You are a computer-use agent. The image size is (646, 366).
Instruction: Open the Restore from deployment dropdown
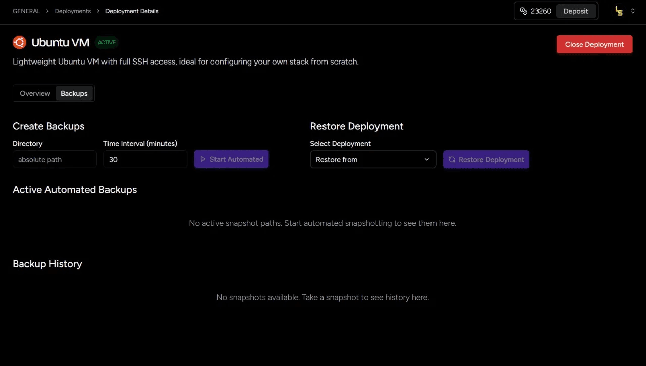[x=373, y=159]
